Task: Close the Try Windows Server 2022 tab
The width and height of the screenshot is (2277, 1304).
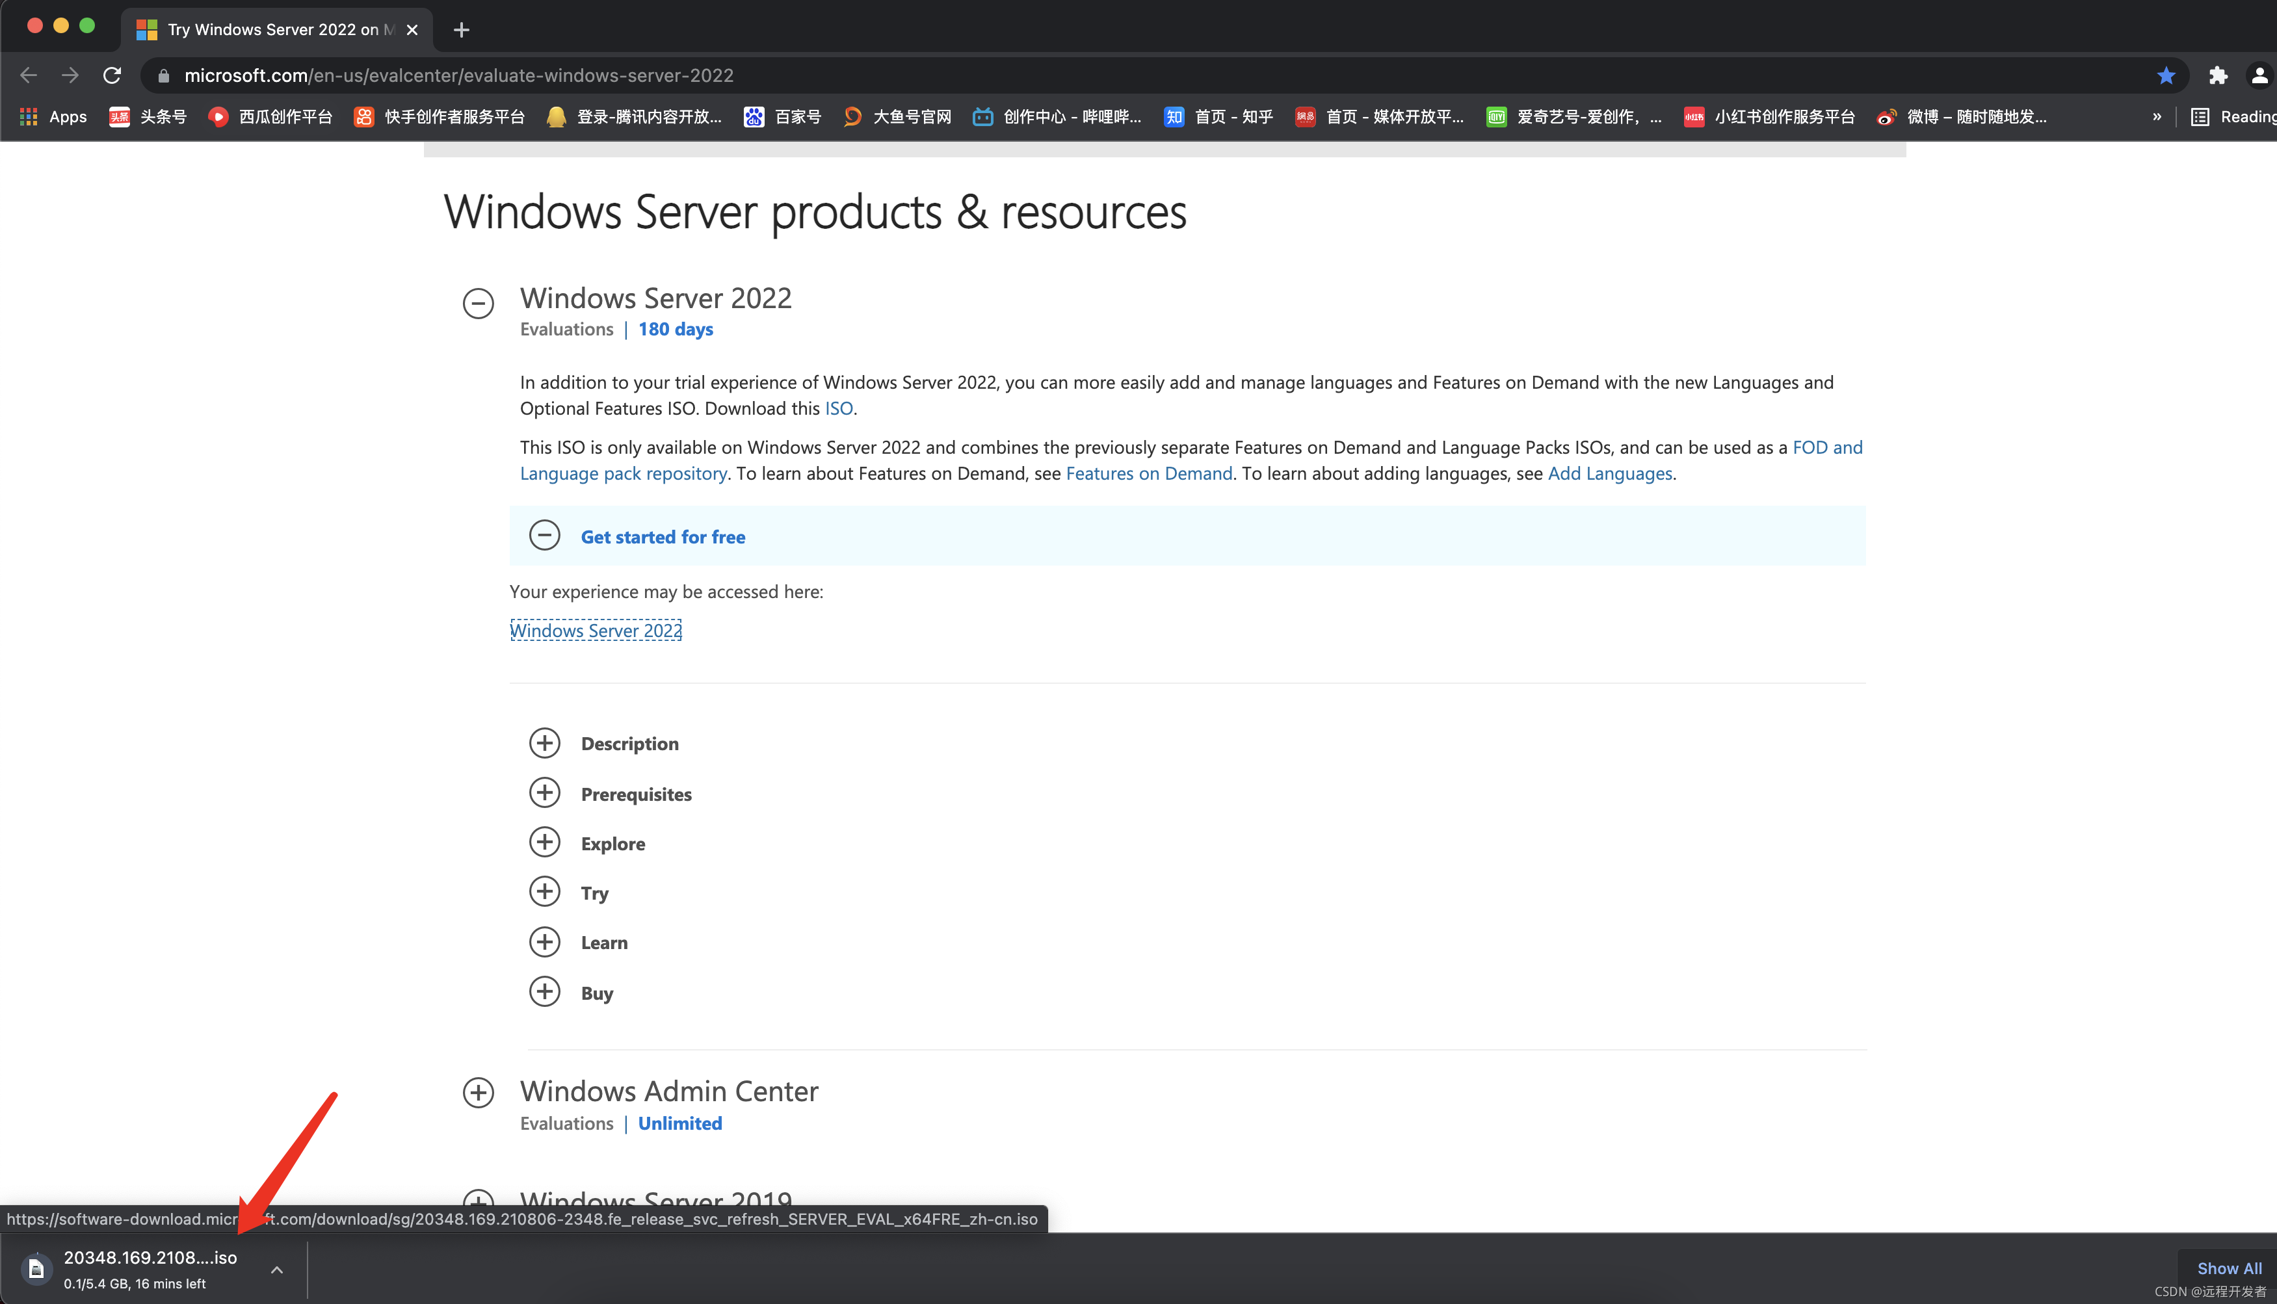Action: 412,29
